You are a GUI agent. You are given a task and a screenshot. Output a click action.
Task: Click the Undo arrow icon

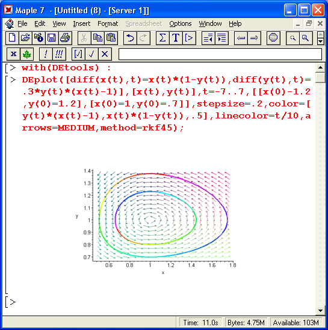click(130, 38)
